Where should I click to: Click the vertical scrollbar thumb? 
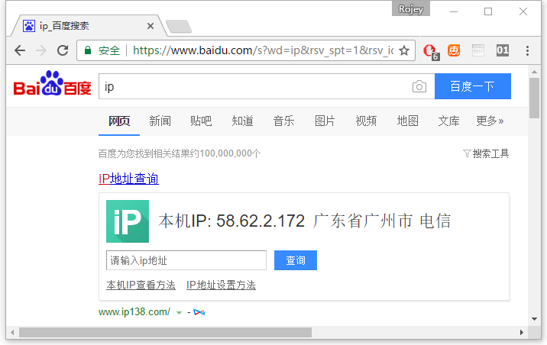(x=534, y=98)
